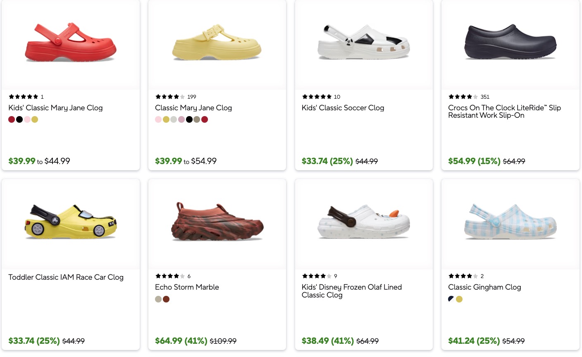Click Toddler Classic IAM Race Car Clog title
Screen dimensions: 582x357
(66, 277)
